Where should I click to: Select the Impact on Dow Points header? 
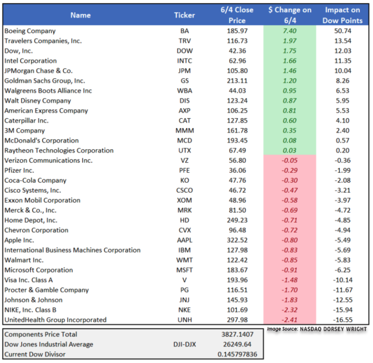coord(342,15)
